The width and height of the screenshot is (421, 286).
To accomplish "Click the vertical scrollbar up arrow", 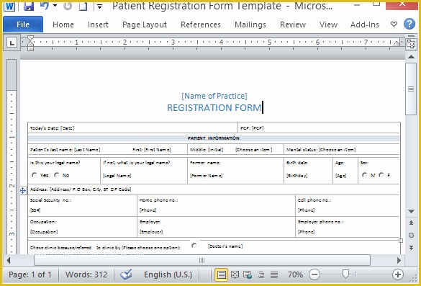I will (411, 57).
